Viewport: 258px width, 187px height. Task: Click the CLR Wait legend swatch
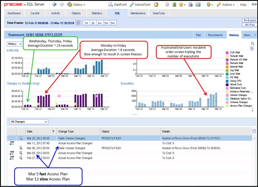coord(227,52)
